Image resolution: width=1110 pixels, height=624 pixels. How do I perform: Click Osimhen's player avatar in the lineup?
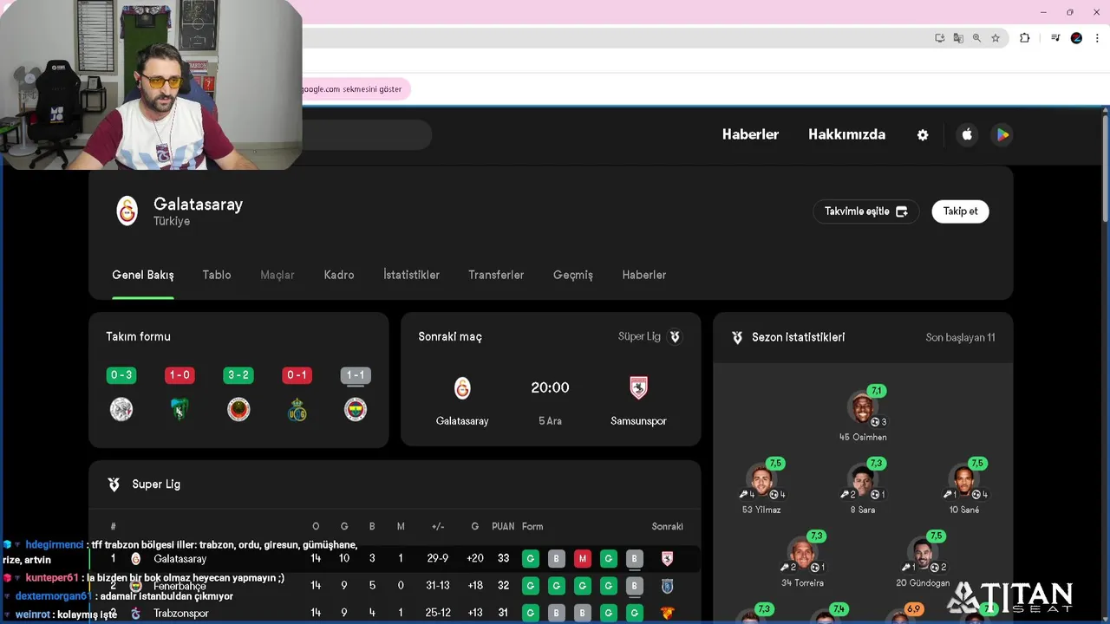[862, 407]
